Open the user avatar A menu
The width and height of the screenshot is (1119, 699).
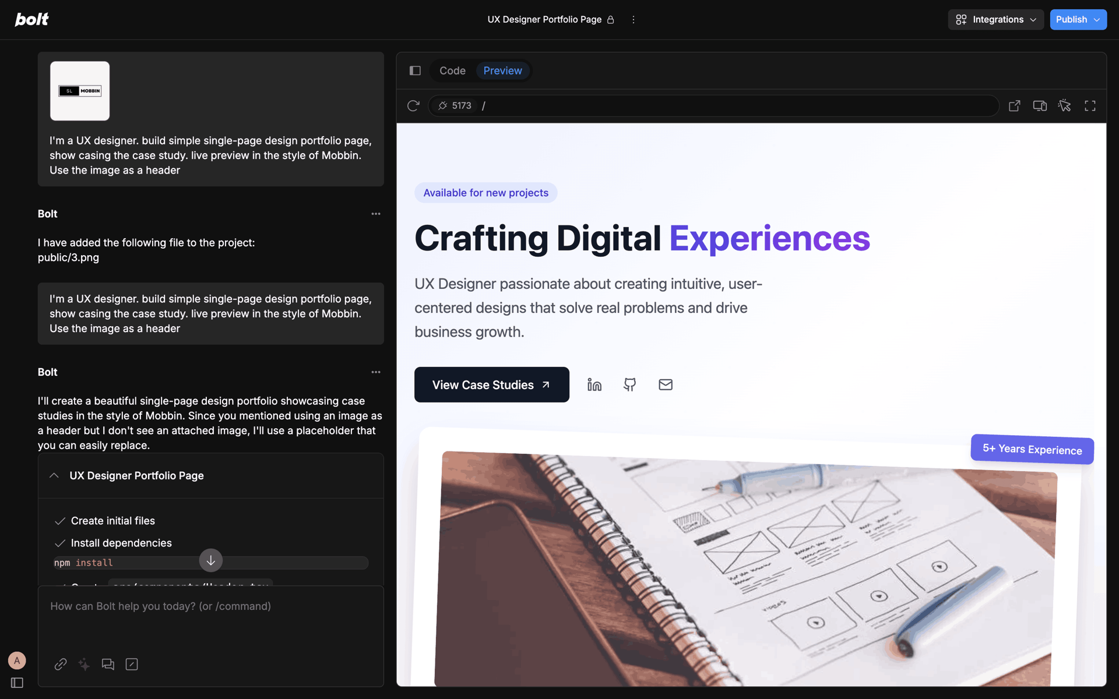[17, 661]
